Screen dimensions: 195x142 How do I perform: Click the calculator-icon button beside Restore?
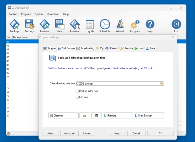coord(96,115)
